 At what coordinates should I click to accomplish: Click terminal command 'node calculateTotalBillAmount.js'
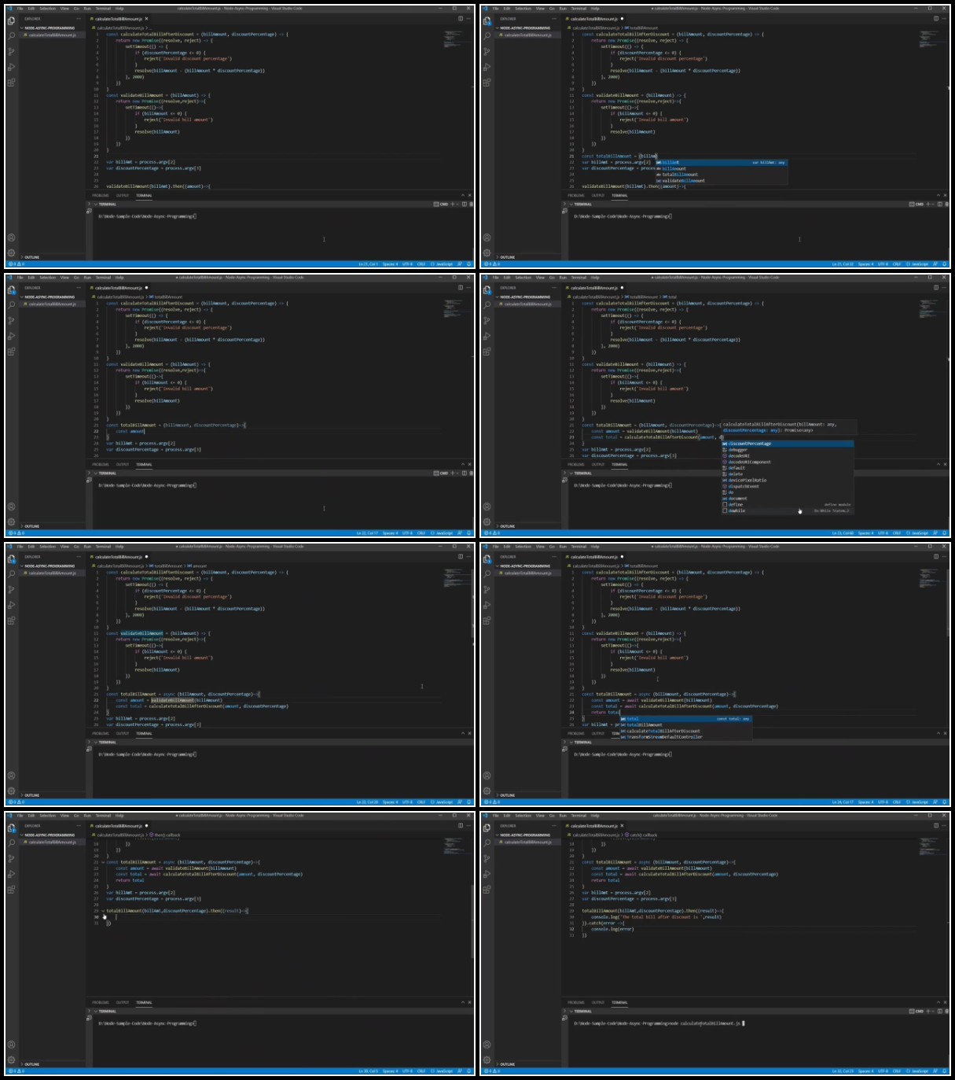[x=704, y=1023]
